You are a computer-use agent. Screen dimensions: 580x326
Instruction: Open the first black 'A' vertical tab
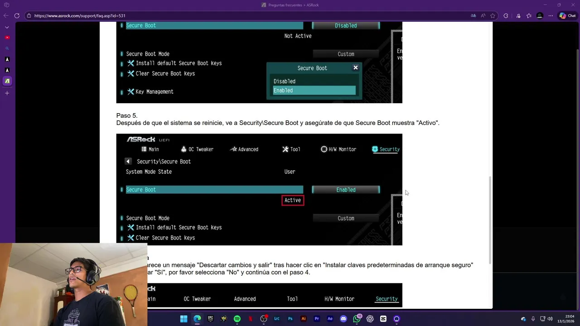(x=7, y=59)
